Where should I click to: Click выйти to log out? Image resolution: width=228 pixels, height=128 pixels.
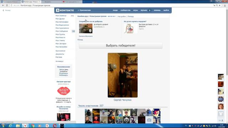pos(166,10)
